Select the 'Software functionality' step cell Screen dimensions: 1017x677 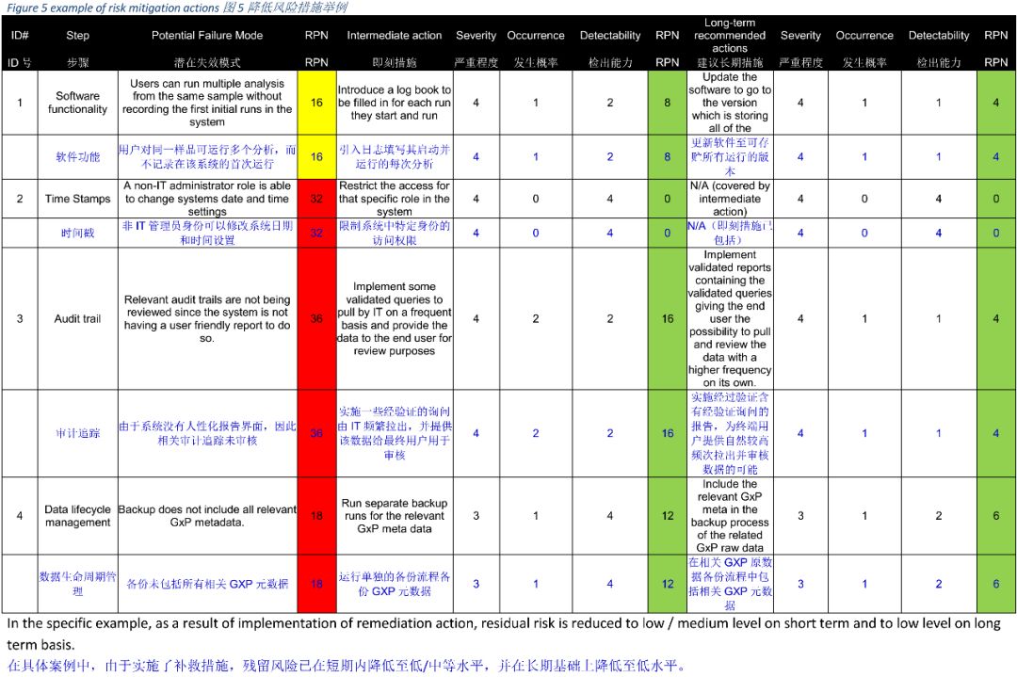tap(78, 103)
